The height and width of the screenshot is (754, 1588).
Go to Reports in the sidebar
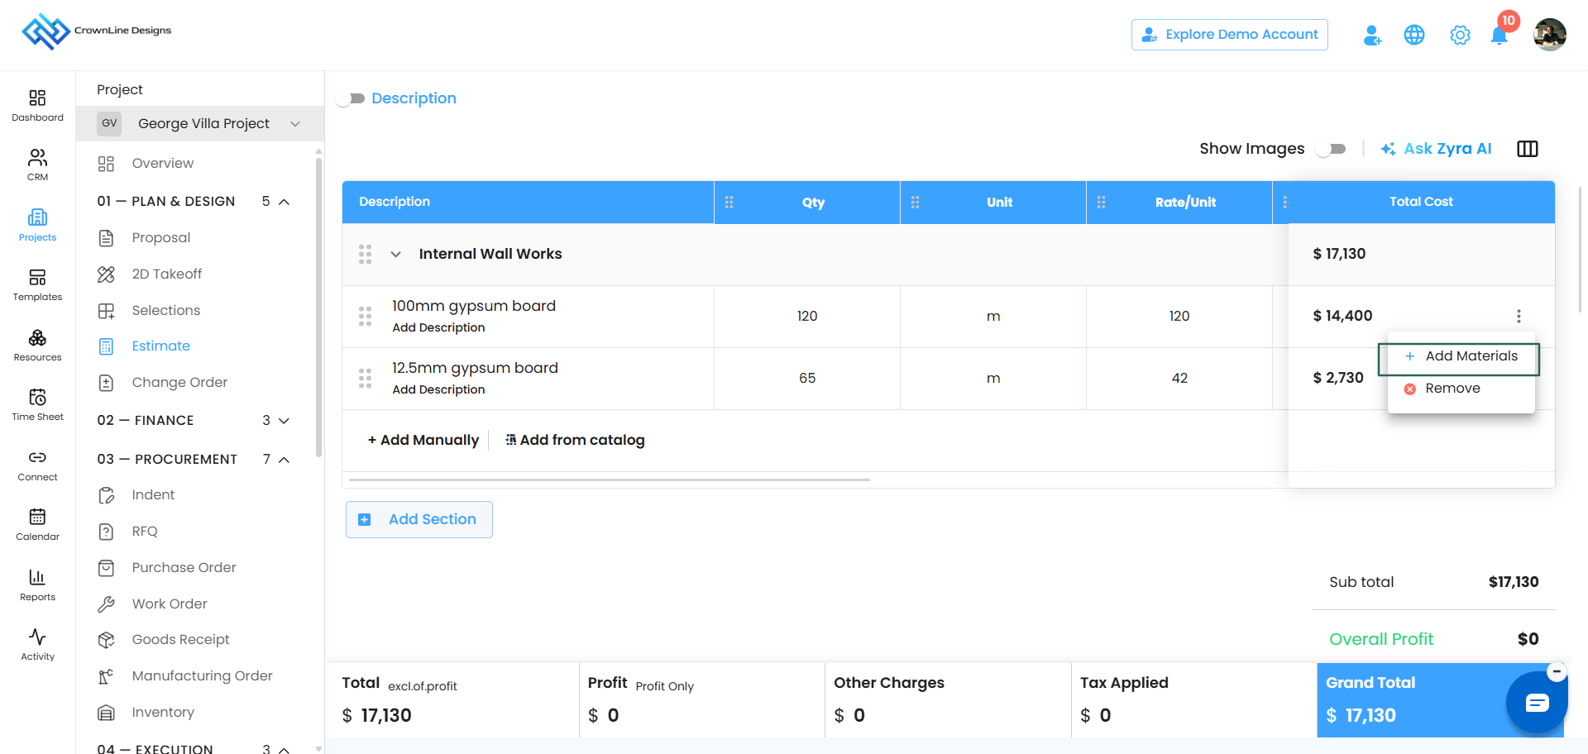tap(38, 585)
